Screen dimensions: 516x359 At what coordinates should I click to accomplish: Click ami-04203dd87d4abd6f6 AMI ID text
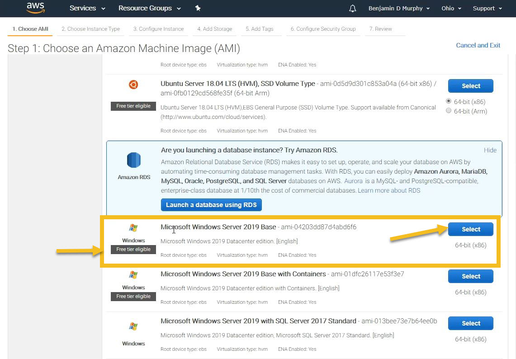point(318,227)
